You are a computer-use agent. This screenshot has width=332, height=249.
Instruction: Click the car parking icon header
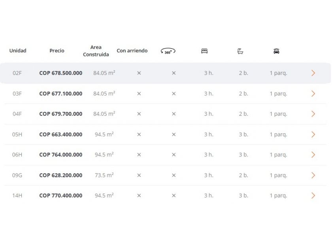(276, 51)
